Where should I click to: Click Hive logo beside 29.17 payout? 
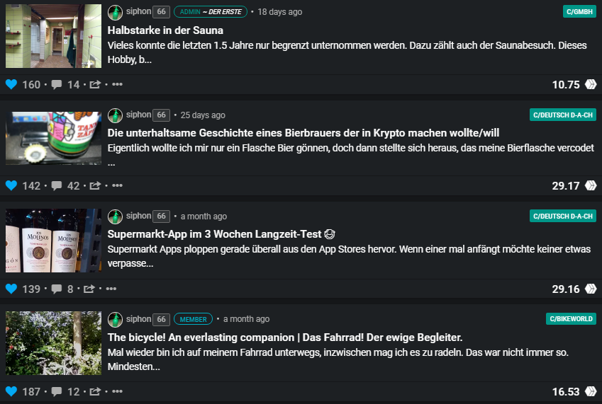[x=591, y=185]
